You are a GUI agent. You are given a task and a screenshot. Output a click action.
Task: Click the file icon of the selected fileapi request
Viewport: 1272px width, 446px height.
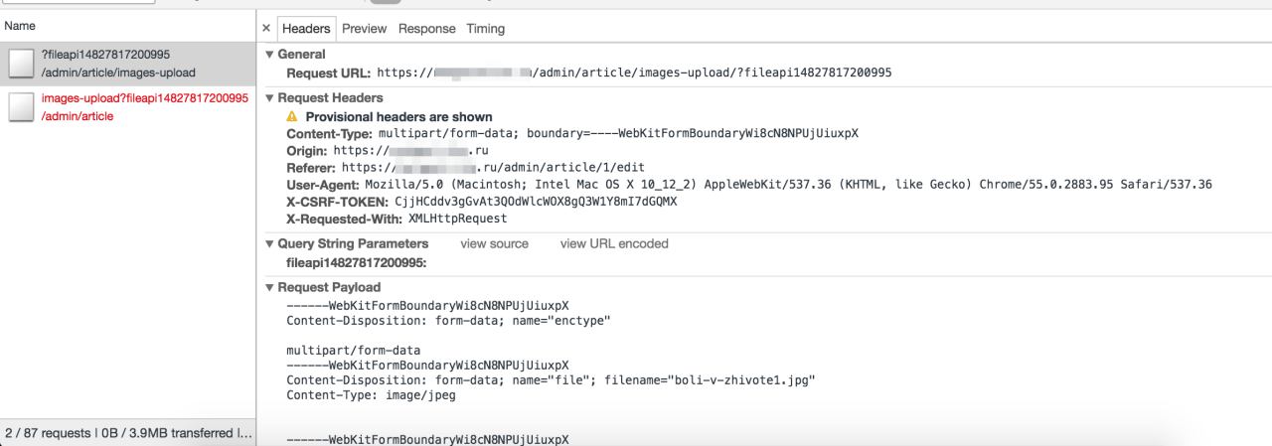click(21, 64)
